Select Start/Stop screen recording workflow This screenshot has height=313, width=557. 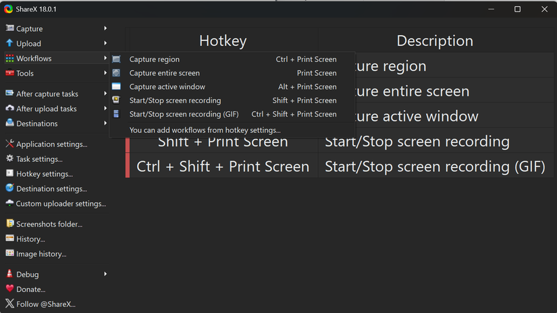coord(232,101)
